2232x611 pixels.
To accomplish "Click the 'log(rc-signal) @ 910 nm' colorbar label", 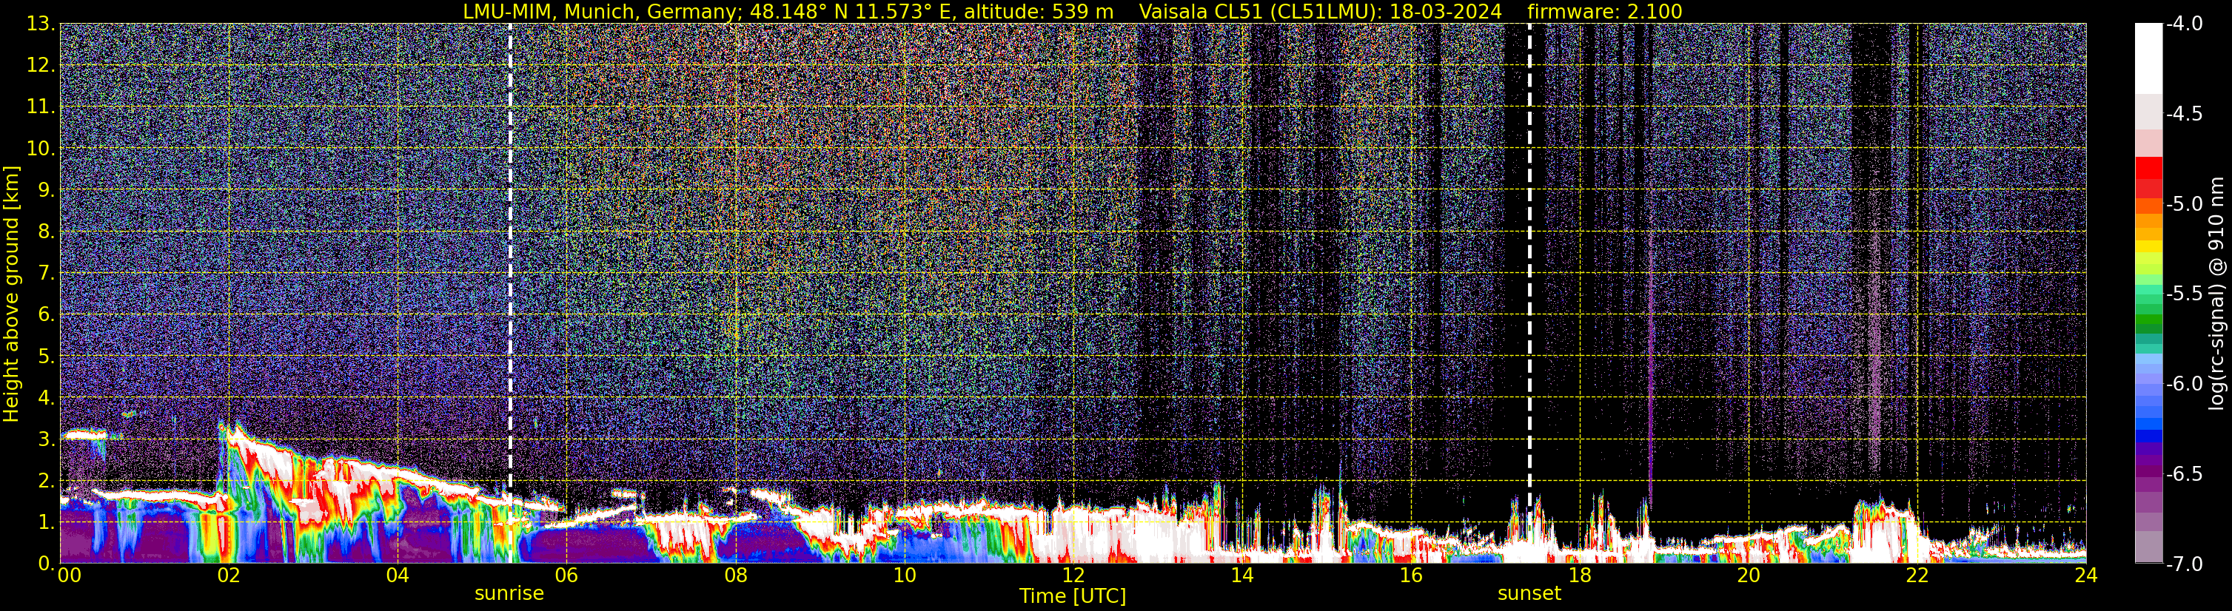I will coord(2217,294).
